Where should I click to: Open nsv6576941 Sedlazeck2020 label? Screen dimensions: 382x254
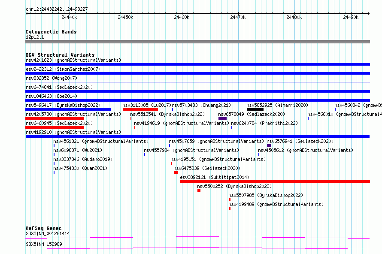click(300, 141)
